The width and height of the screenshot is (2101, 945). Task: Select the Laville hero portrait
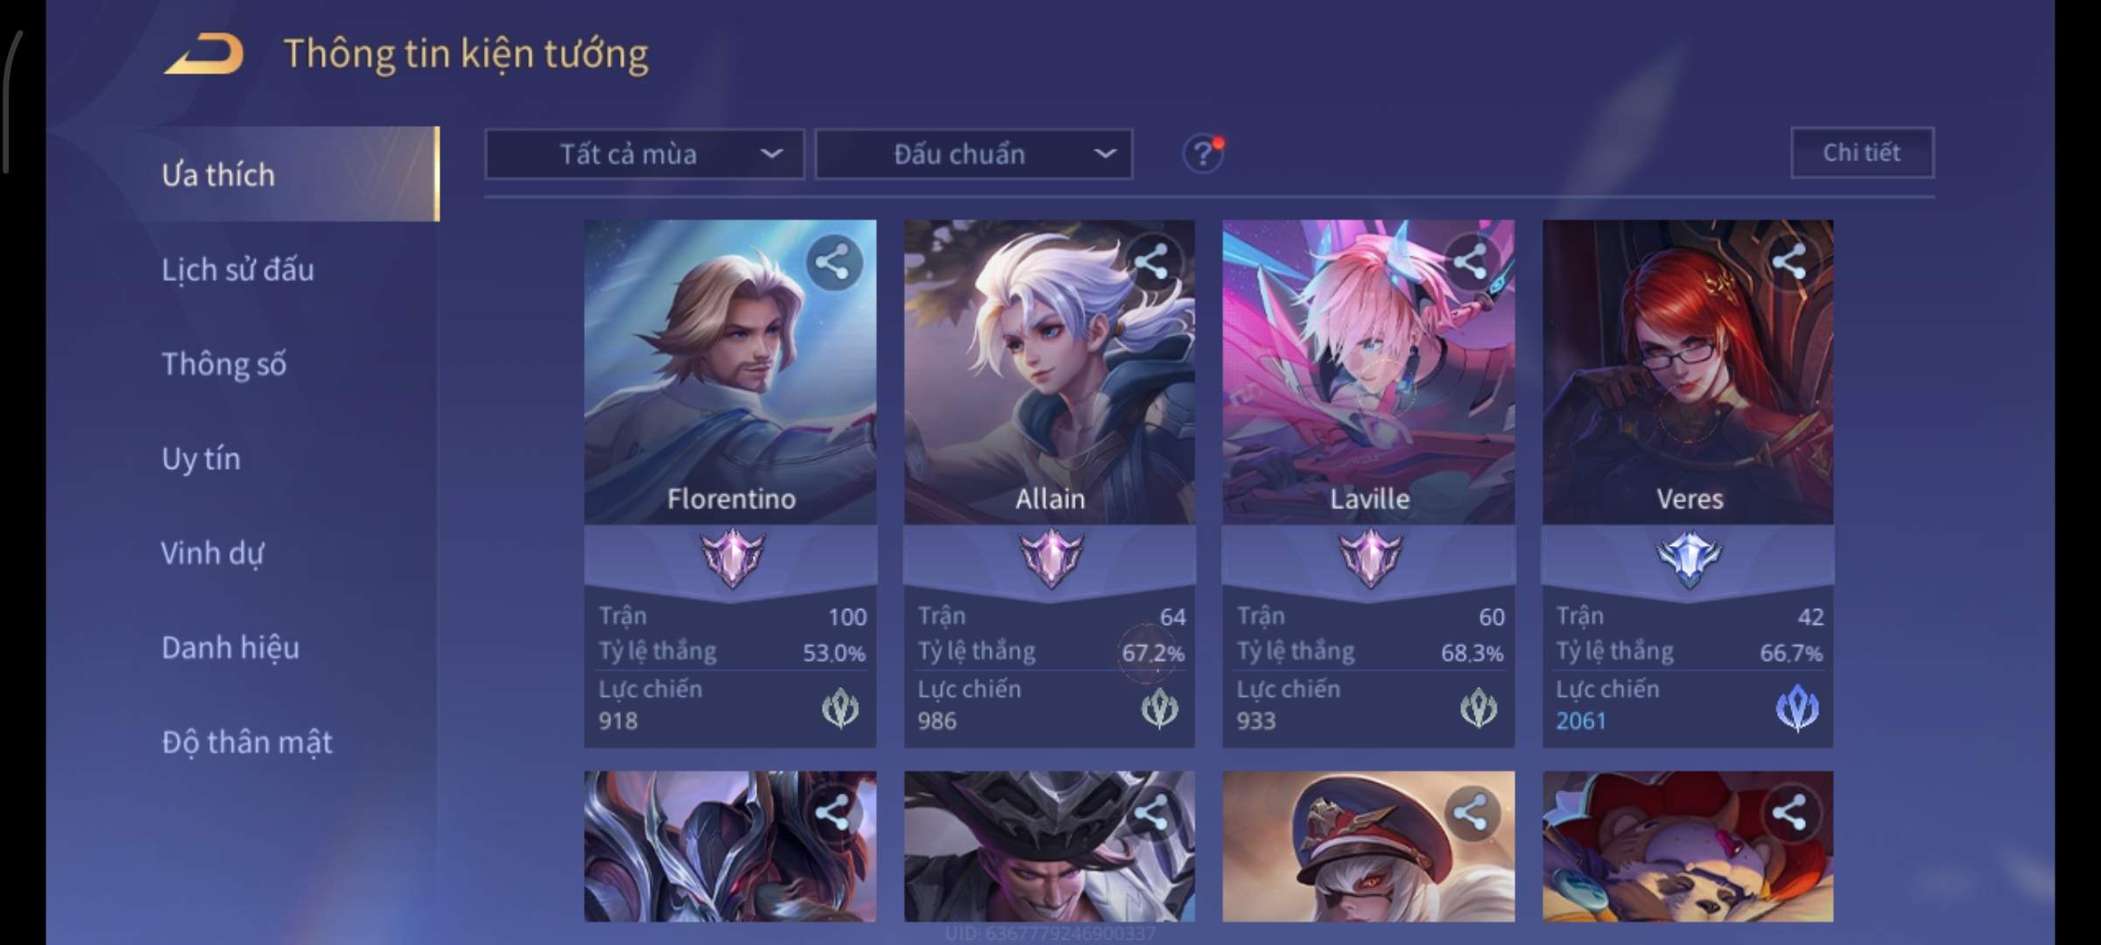click(x=1368, y=372)
